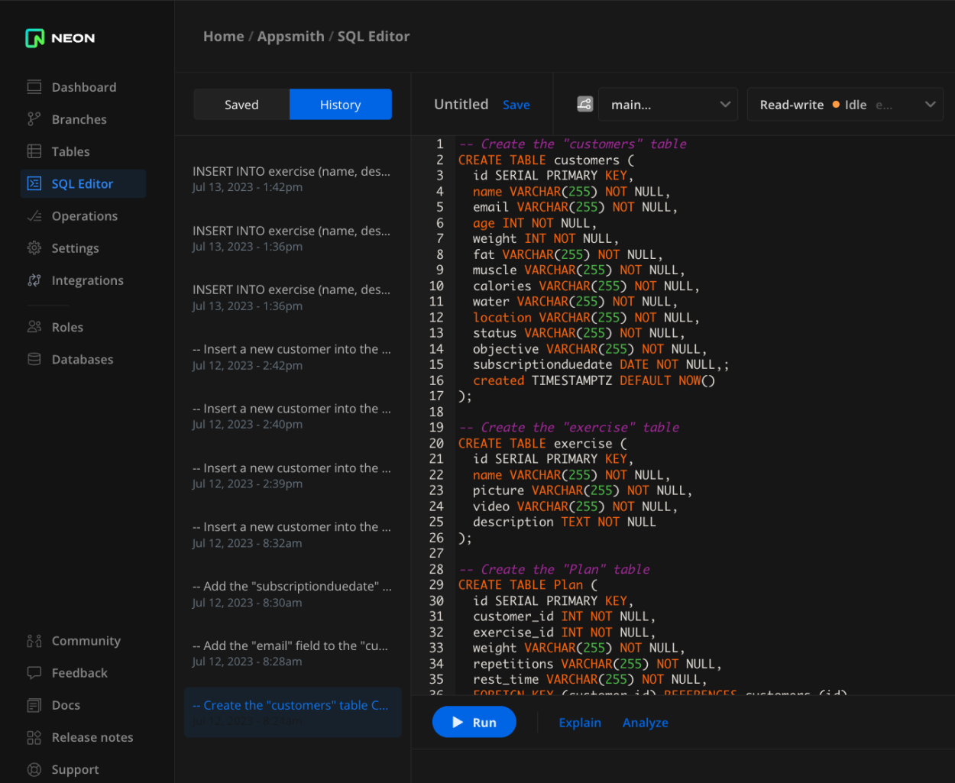Expand the Read-write compute endpoint dropdown

pos(845,104)
